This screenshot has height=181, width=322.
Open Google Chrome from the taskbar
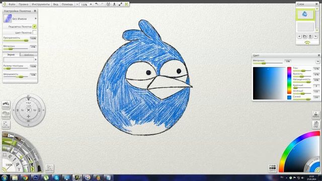pyautogui.click(x=25, y=177)
